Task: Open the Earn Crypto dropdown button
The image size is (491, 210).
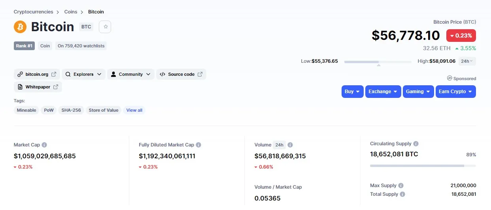Action: pos(456,92)
